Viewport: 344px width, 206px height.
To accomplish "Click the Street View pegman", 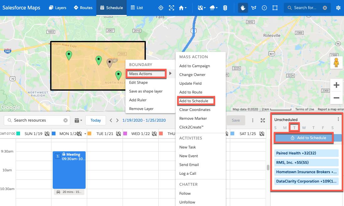I will coord(336,63).
